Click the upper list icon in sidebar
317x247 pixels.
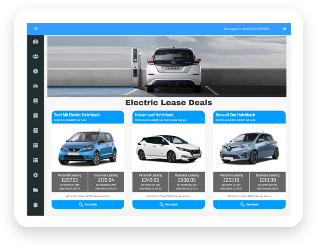[x=35, y=145]
